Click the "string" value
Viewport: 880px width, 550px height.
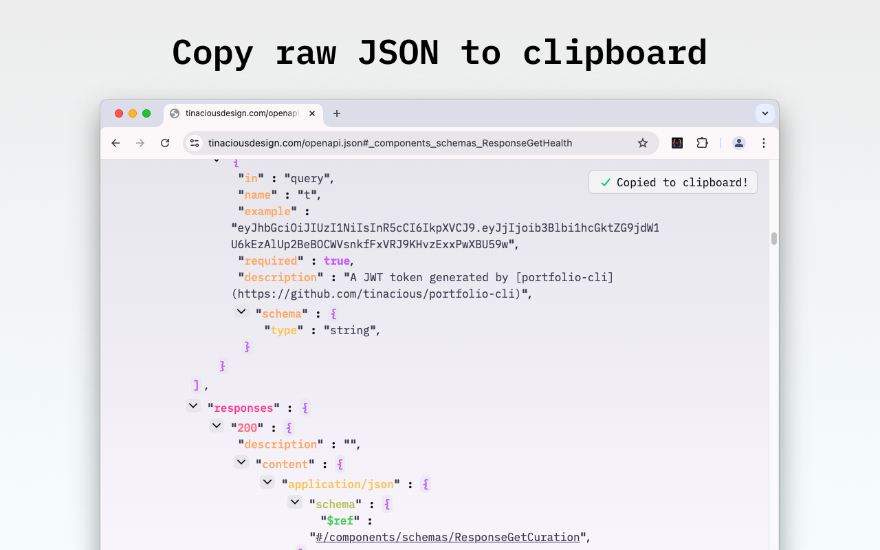pyautogui.click(x=349, y=330)
